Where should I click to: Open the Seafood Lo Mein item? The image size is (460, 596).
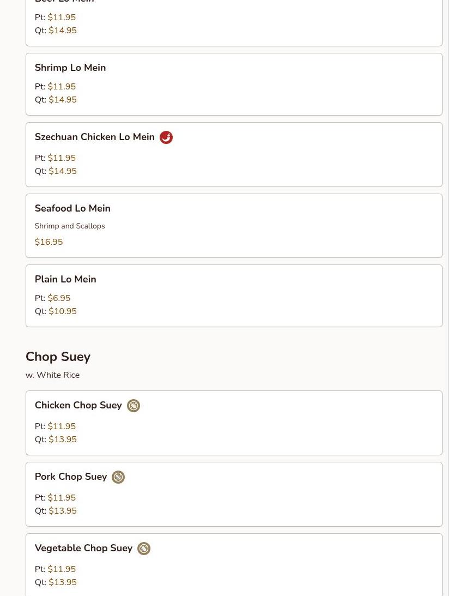coord(72,208)
